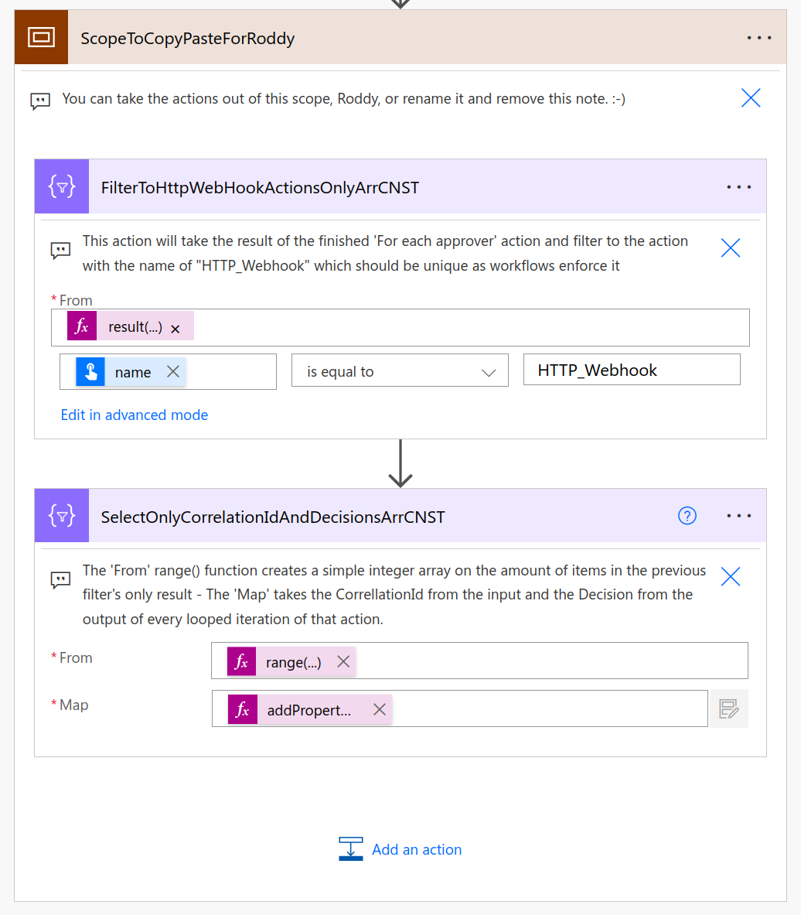Click the Scope icon on ScopeToCopyPasteForRoddy header

[x=40, y=36]
